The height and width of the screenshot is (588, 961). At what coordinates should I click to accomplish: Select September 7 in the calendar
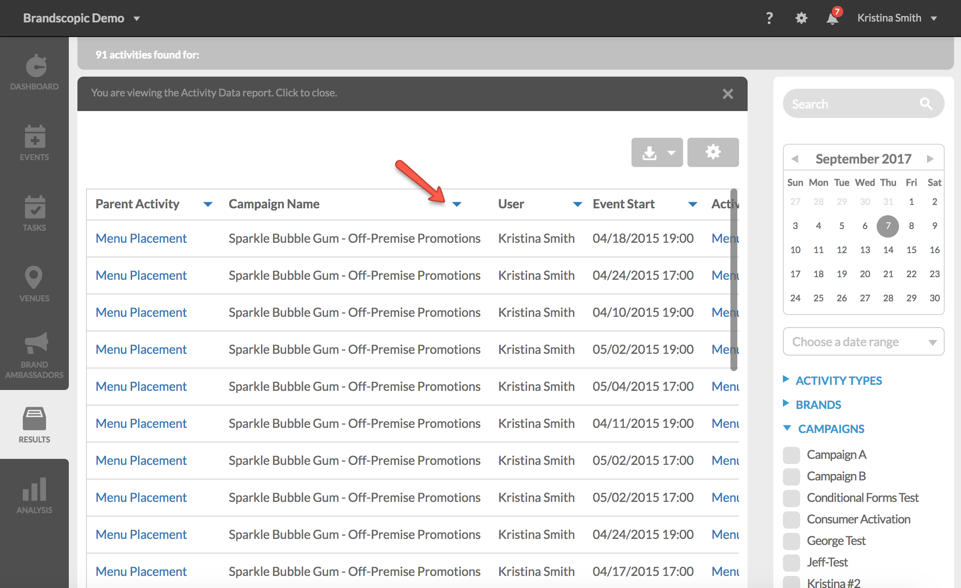coord(888,226)
